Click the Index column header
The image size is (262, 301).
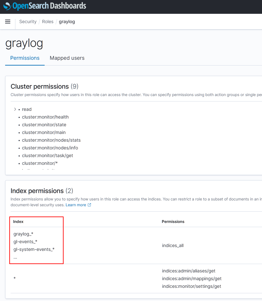tap(18, 222)
